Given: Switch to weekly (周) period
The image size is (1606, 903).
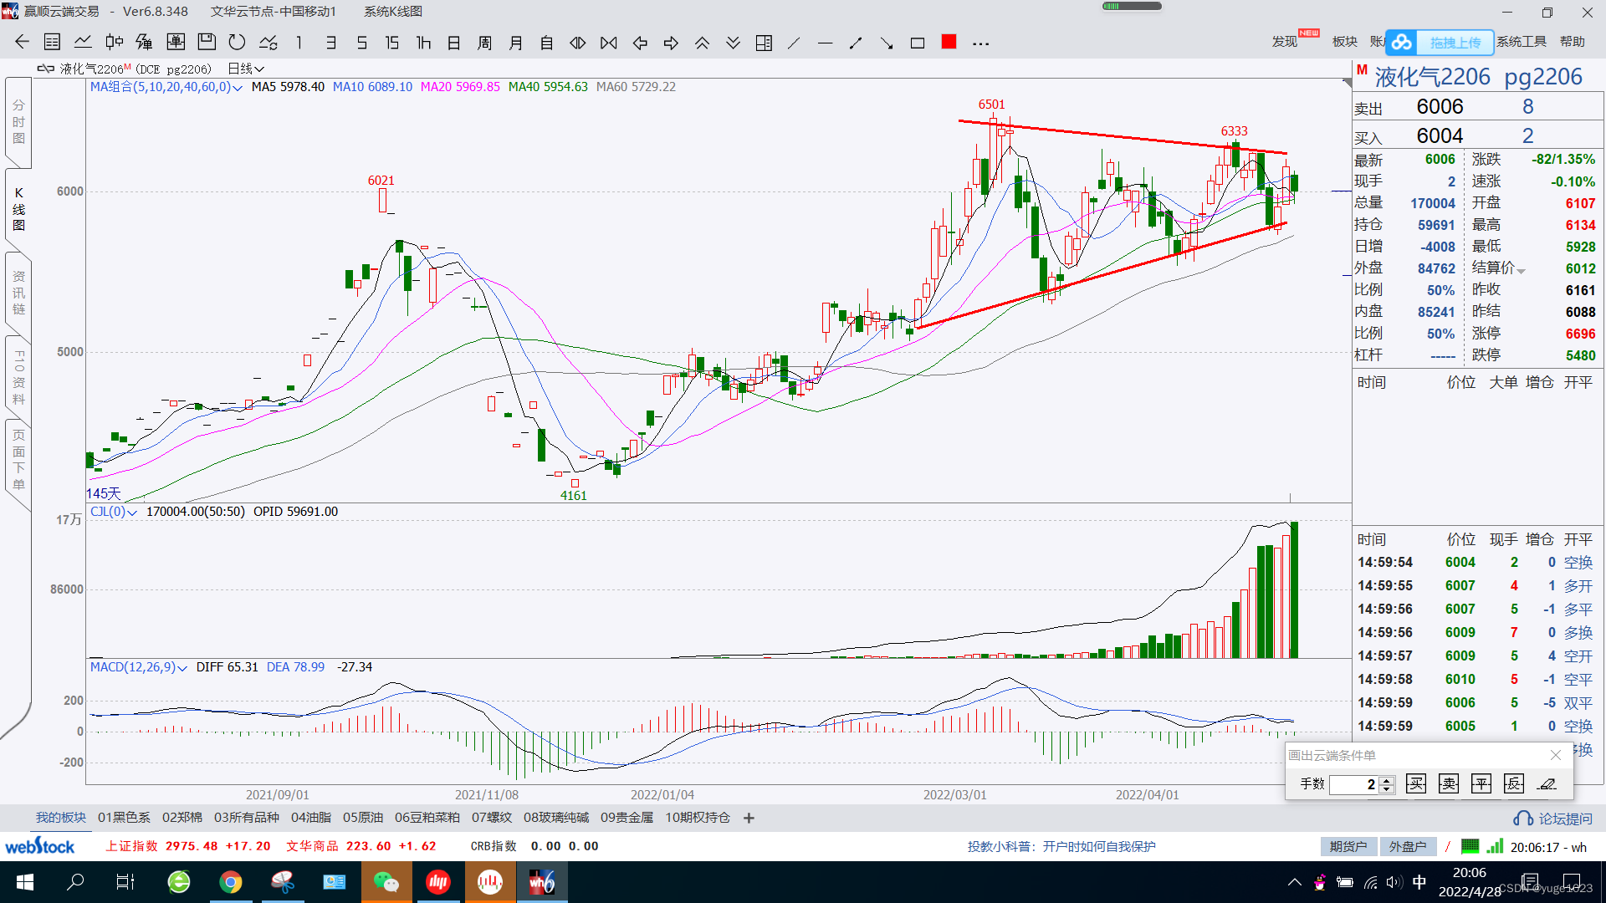Looking at the screenshot, I should click(485, 42).
